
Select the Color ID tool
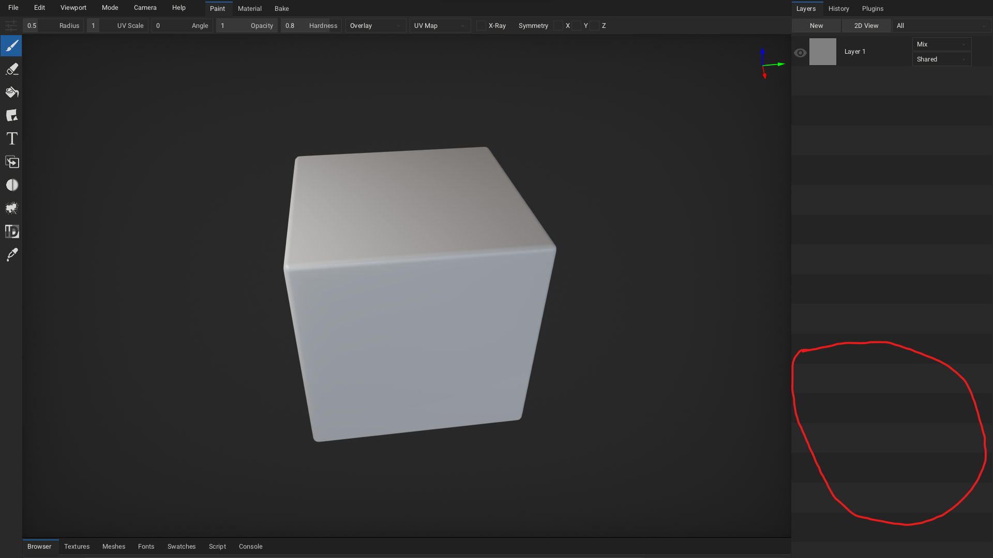click(x=12, y=231)
